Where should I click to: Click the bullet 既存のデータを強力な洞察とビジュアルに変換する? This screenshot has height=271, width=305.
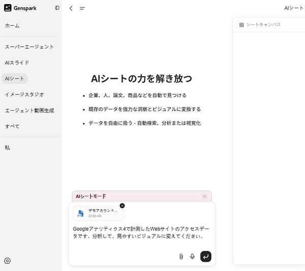(144, 109)
